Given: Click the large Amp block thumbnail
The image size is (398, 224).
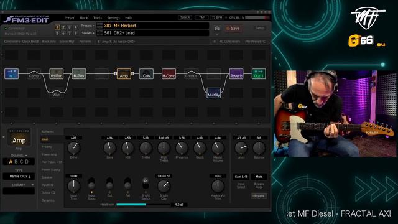Looking at the screenshot, I should point(19,138).
